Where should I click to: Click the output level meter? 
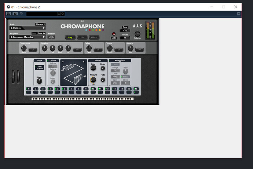(150, 30)
